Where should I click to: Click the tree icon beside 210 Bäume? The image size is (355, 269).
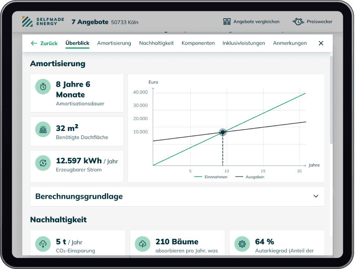142,244
